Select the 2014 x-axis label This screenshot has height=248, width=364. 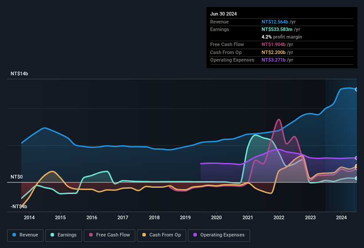29,217
